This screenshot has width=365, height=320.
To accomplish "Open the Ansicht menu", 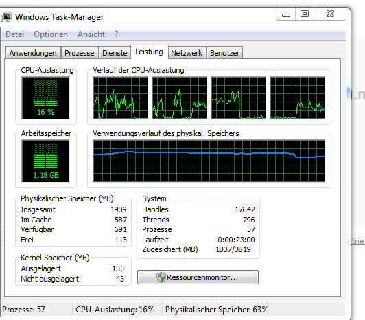I will click(91, 34).
